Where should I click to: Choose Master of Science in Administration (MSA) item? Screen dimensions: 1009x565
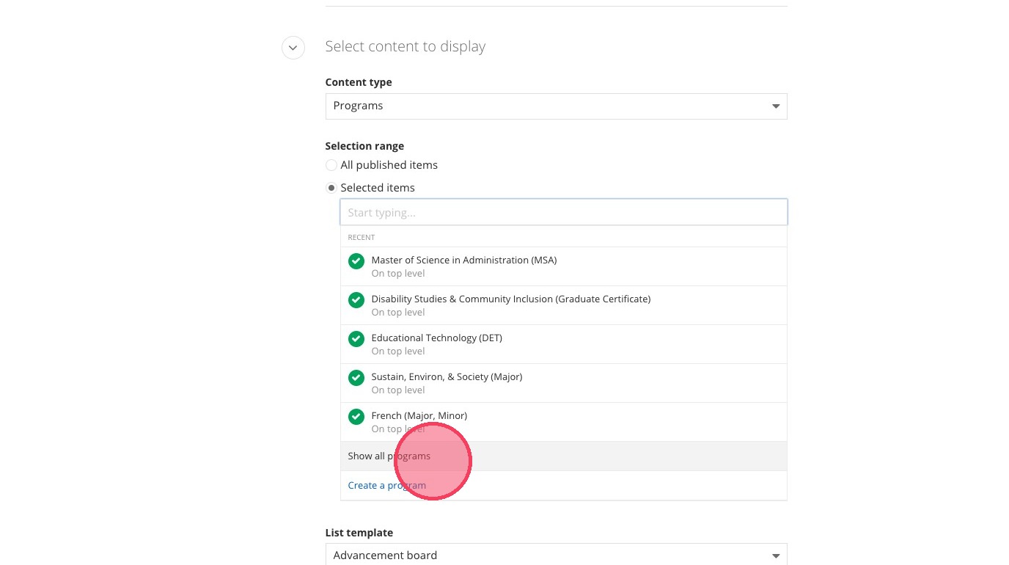coord(463,260)
